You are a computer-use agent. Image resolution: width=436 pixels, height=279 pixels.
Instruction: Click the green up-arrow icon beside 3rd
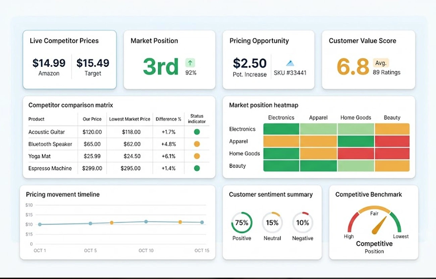[190, 63]
